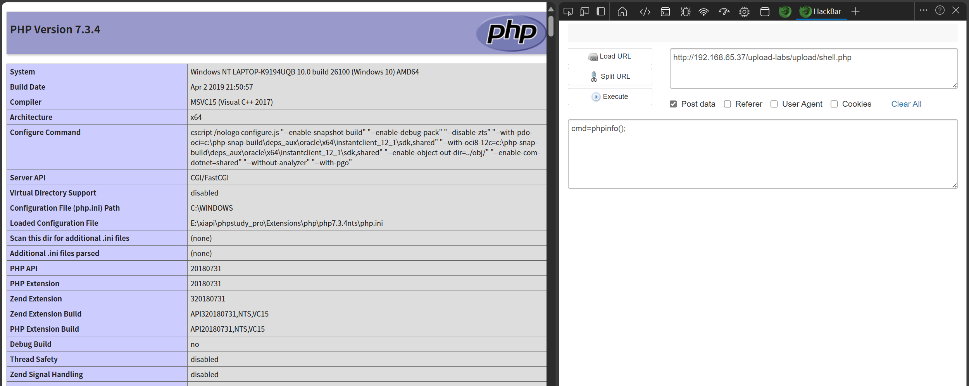Close the DevTools panel
Screen dimensions: 969x386
click(x=956, y=10)
